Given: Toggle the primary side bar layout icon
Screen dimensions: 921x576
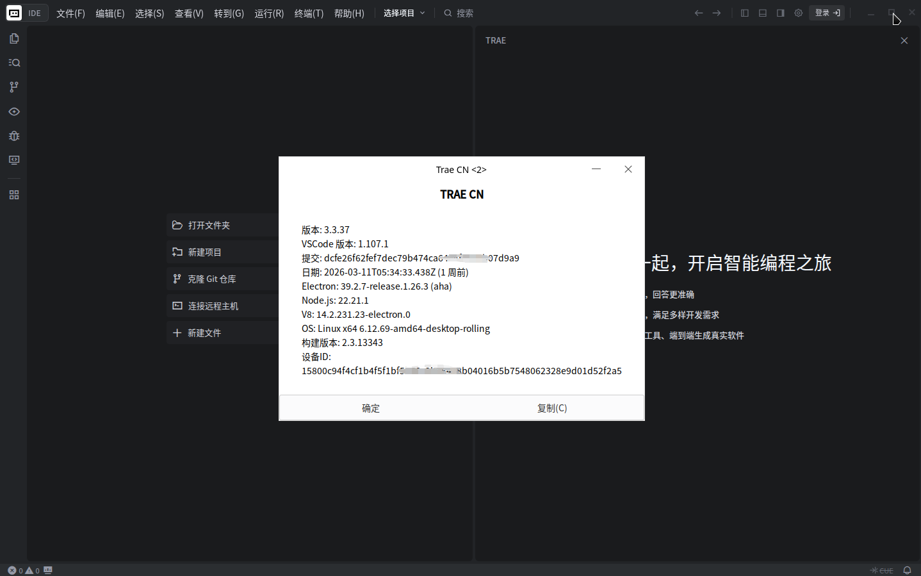Looking at the screenshot, I should coord(745,13).
